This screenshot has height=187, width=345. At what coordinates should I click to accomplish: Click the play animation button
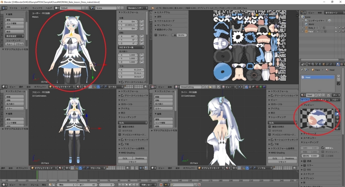pos(130,185)
